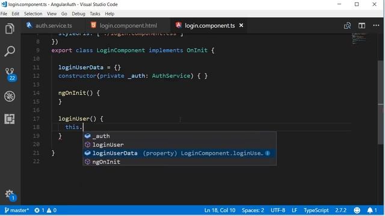The image size is (385, 216).
Task: Split the editor with the split icon
Action: 362,25
